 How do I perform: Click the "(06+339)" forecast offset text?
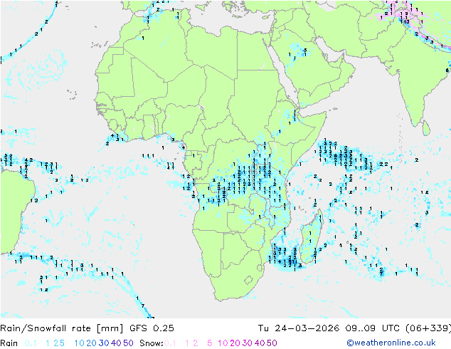(428, 328)
